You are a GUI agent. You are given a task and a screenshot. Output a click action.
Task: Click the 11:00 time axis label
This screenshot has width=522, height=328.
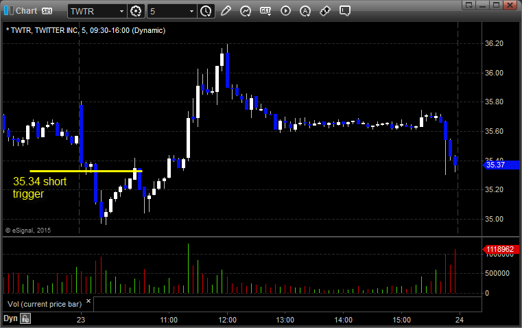tap(169, 320)
